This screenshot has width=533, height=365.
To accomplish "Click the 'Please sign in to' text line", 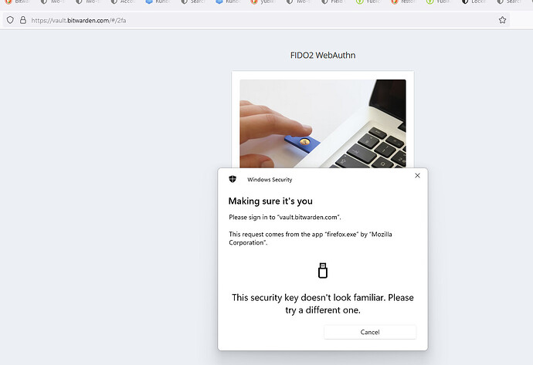I will pyautogui.click(x=285, y=218).
